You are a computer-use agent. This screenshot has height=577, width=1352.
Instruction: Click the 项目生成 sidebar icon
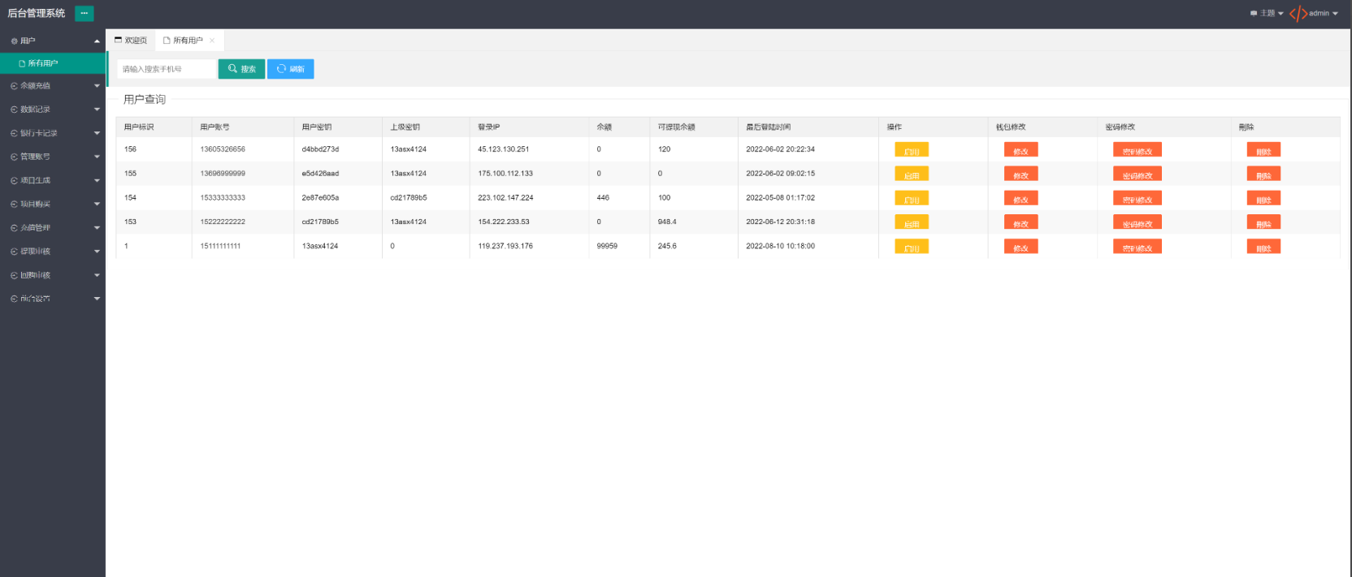[14, 181]
